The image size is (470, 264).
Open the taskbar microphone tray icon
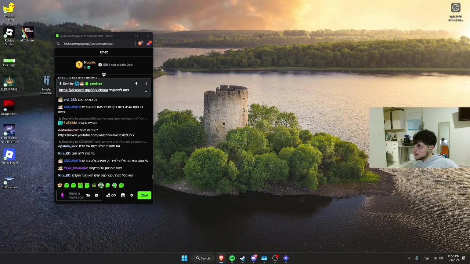click(x=417, y=258)
